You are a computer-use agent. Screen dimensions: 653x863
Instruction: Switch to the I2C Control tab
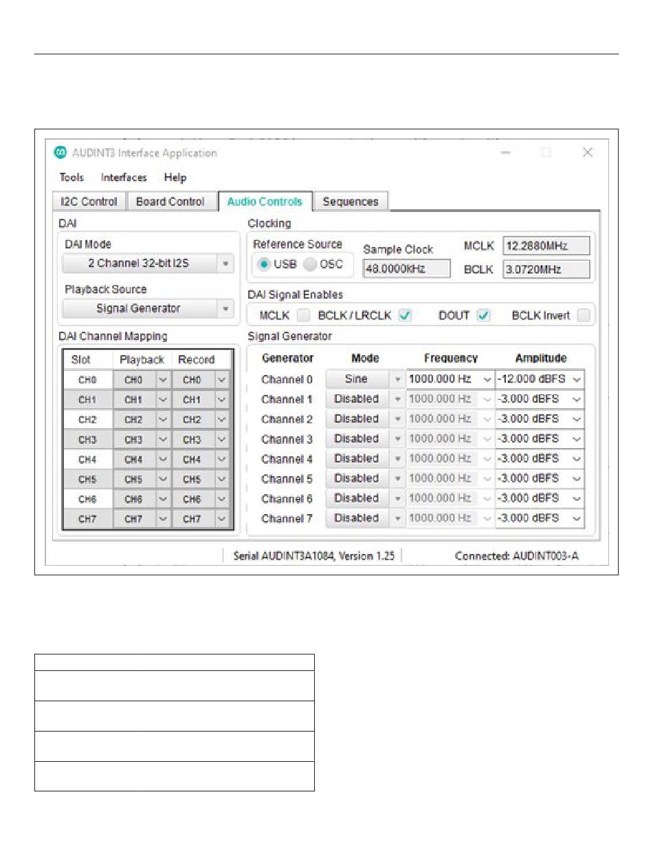(x=89, y=202)
